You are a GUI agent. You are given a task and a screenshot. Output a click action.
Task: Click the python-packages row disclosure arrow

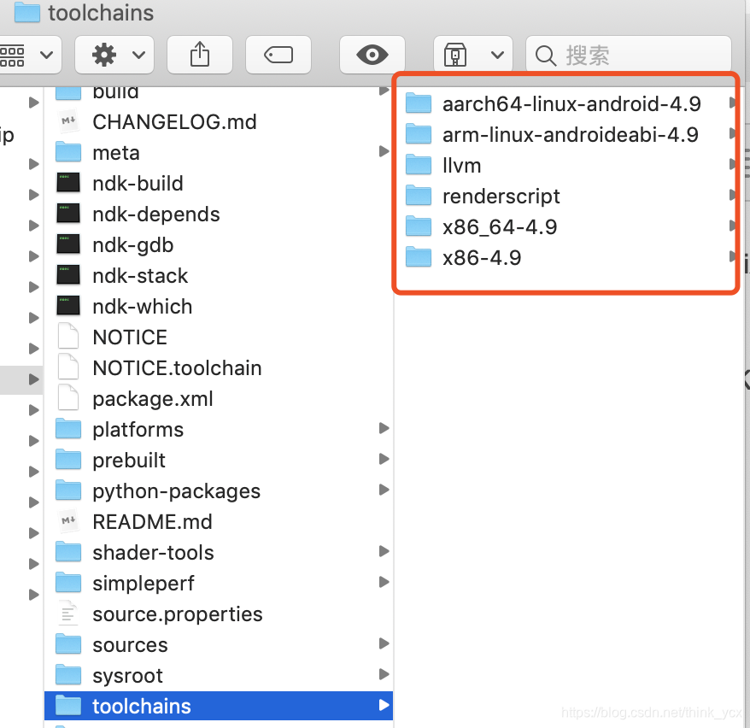click(x=384, y=490)
